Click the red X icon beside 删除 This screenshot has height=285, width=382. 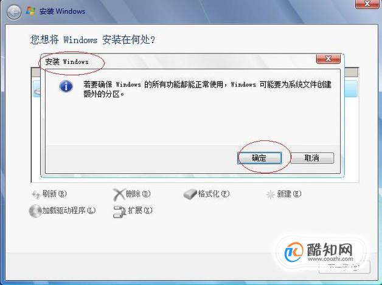tap(119, 194)
